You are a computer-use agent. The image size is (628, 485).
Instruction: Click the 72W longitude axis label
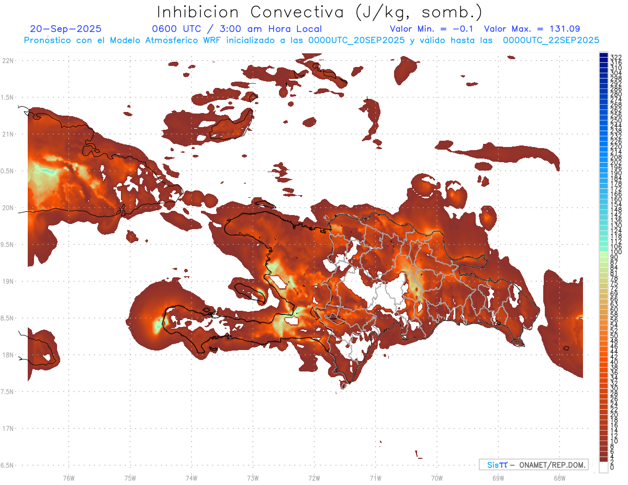(x=314, y=478)
